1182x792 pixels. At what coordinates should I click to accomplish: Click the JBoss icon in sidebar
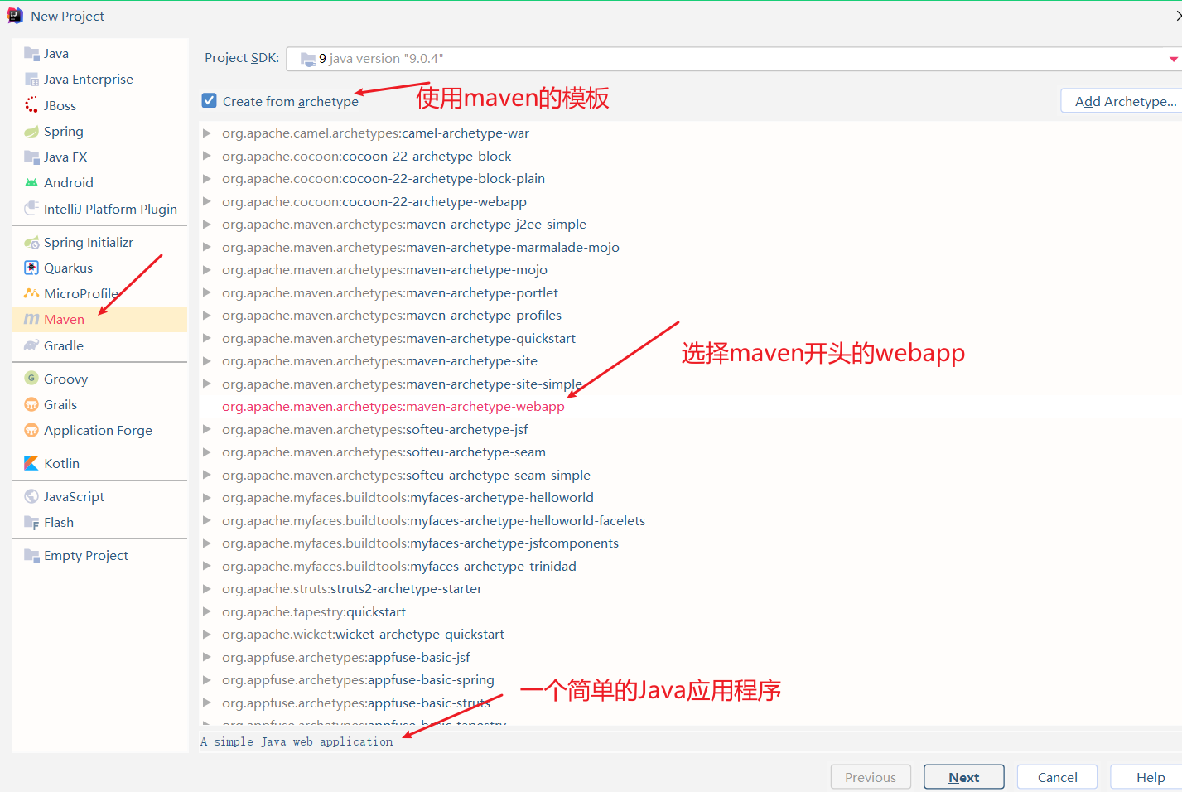tap(31, 105)
